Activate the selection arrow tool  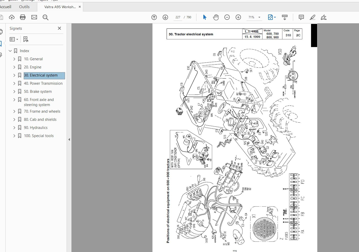(x=205, y=17)
